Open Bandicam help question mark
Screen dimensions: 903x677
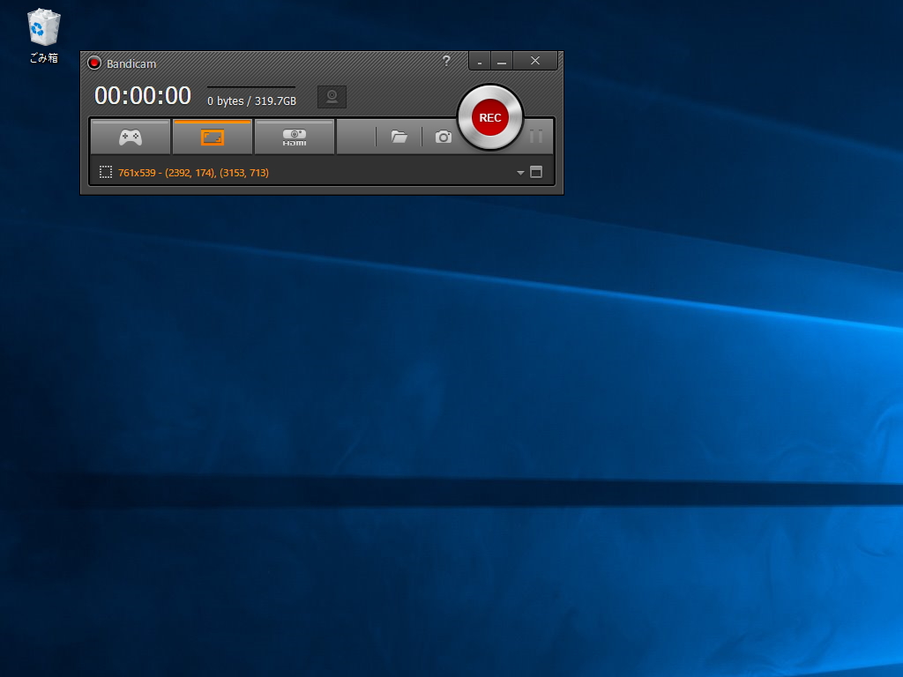[x=446, y=61]
